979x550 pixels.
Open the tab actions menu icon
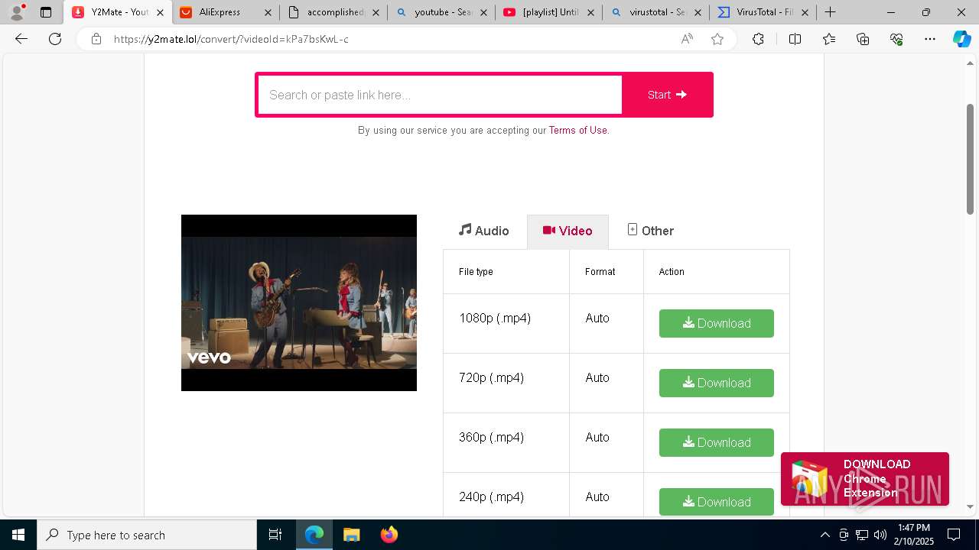46,12
